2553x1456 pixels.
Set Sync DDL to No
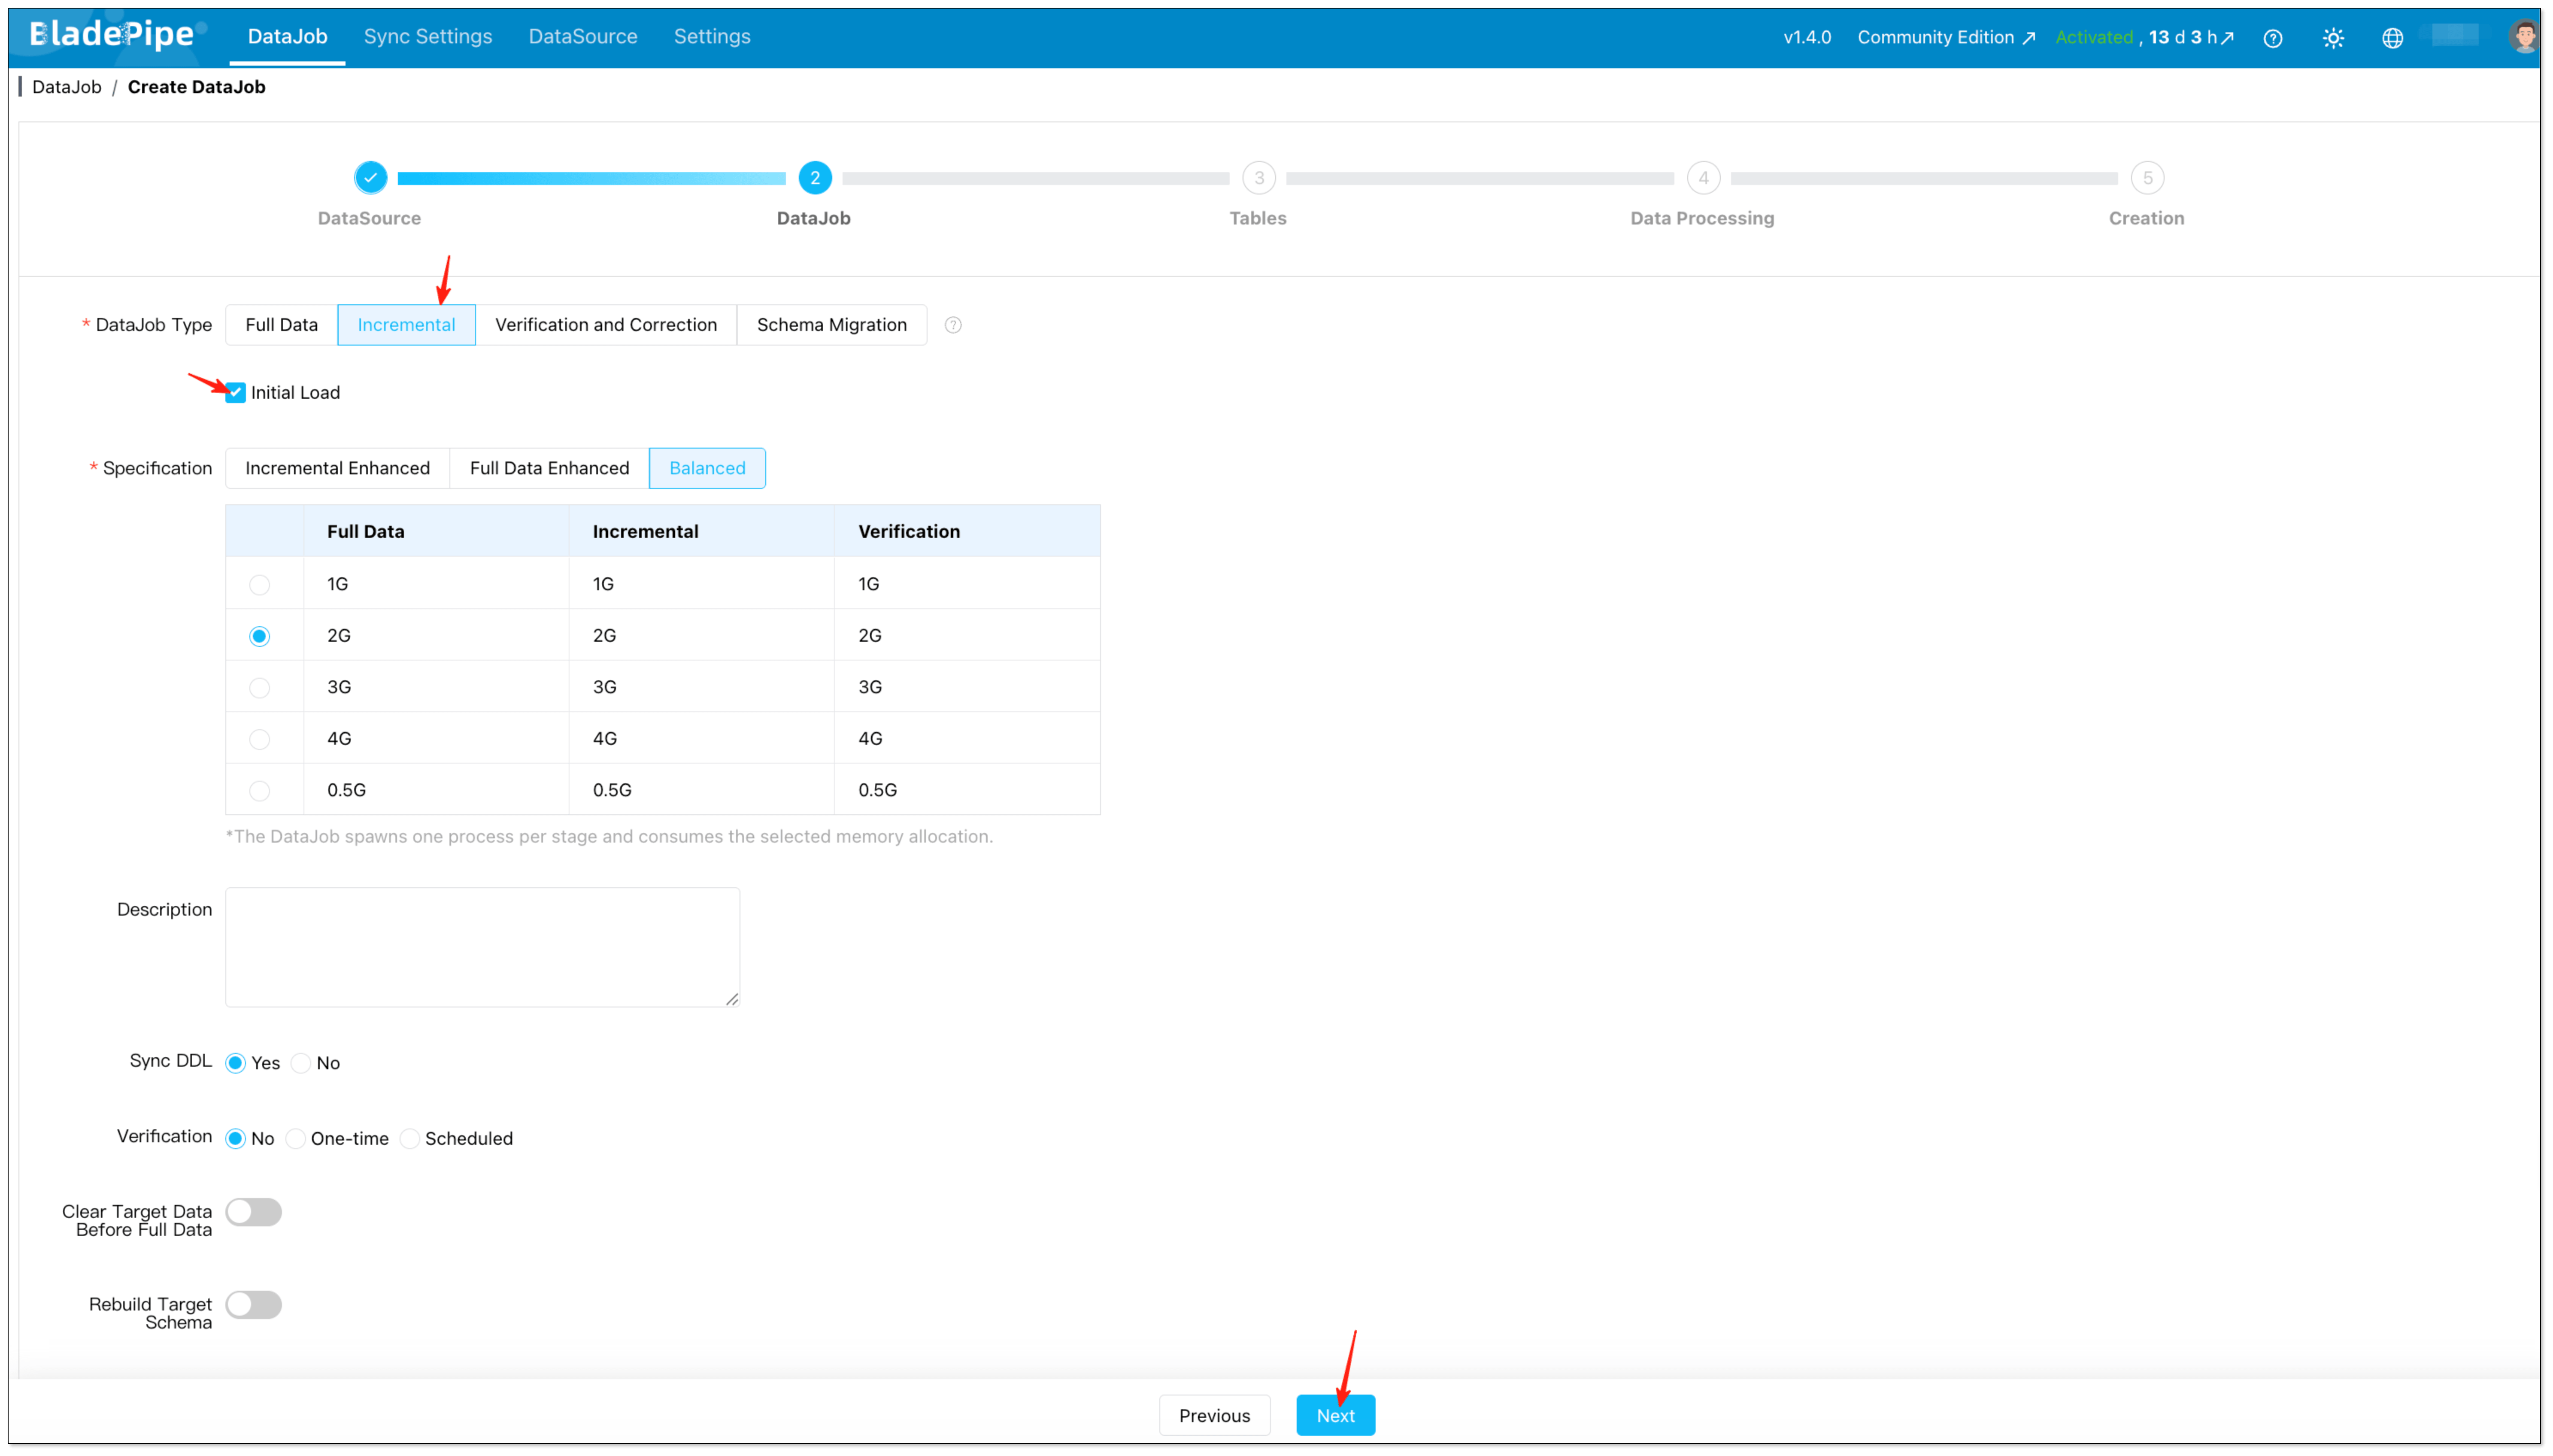point(301,1063)
